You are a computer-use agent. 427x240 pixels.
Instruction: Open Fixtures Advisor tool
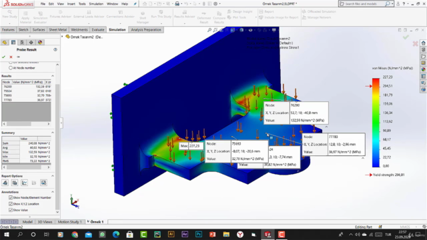tap(61, 15)
